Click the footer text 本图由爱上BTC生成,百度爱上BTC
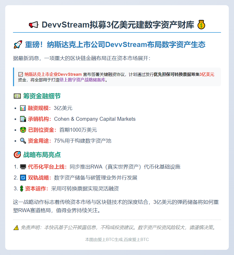This screenshot has width=234, height=255. (x=117, y=240)
